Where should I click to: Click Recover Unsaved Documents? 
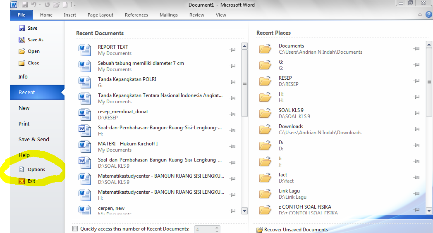292,230
